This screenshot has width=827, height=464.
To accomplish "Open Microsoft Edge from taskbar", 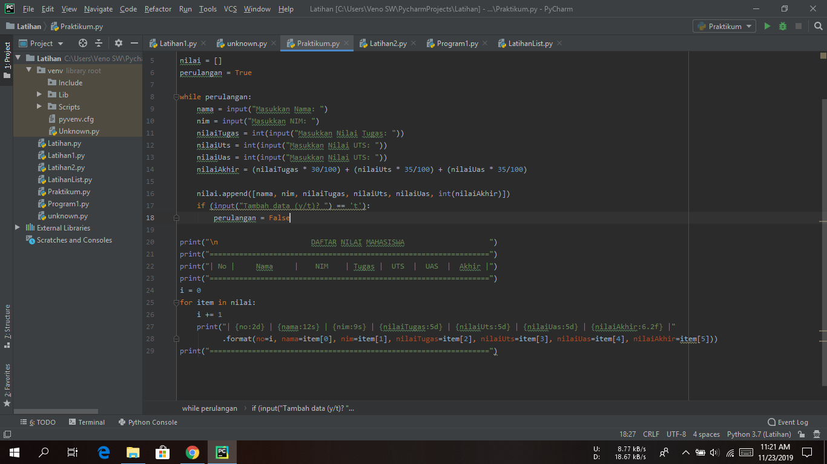I will 104,452.
